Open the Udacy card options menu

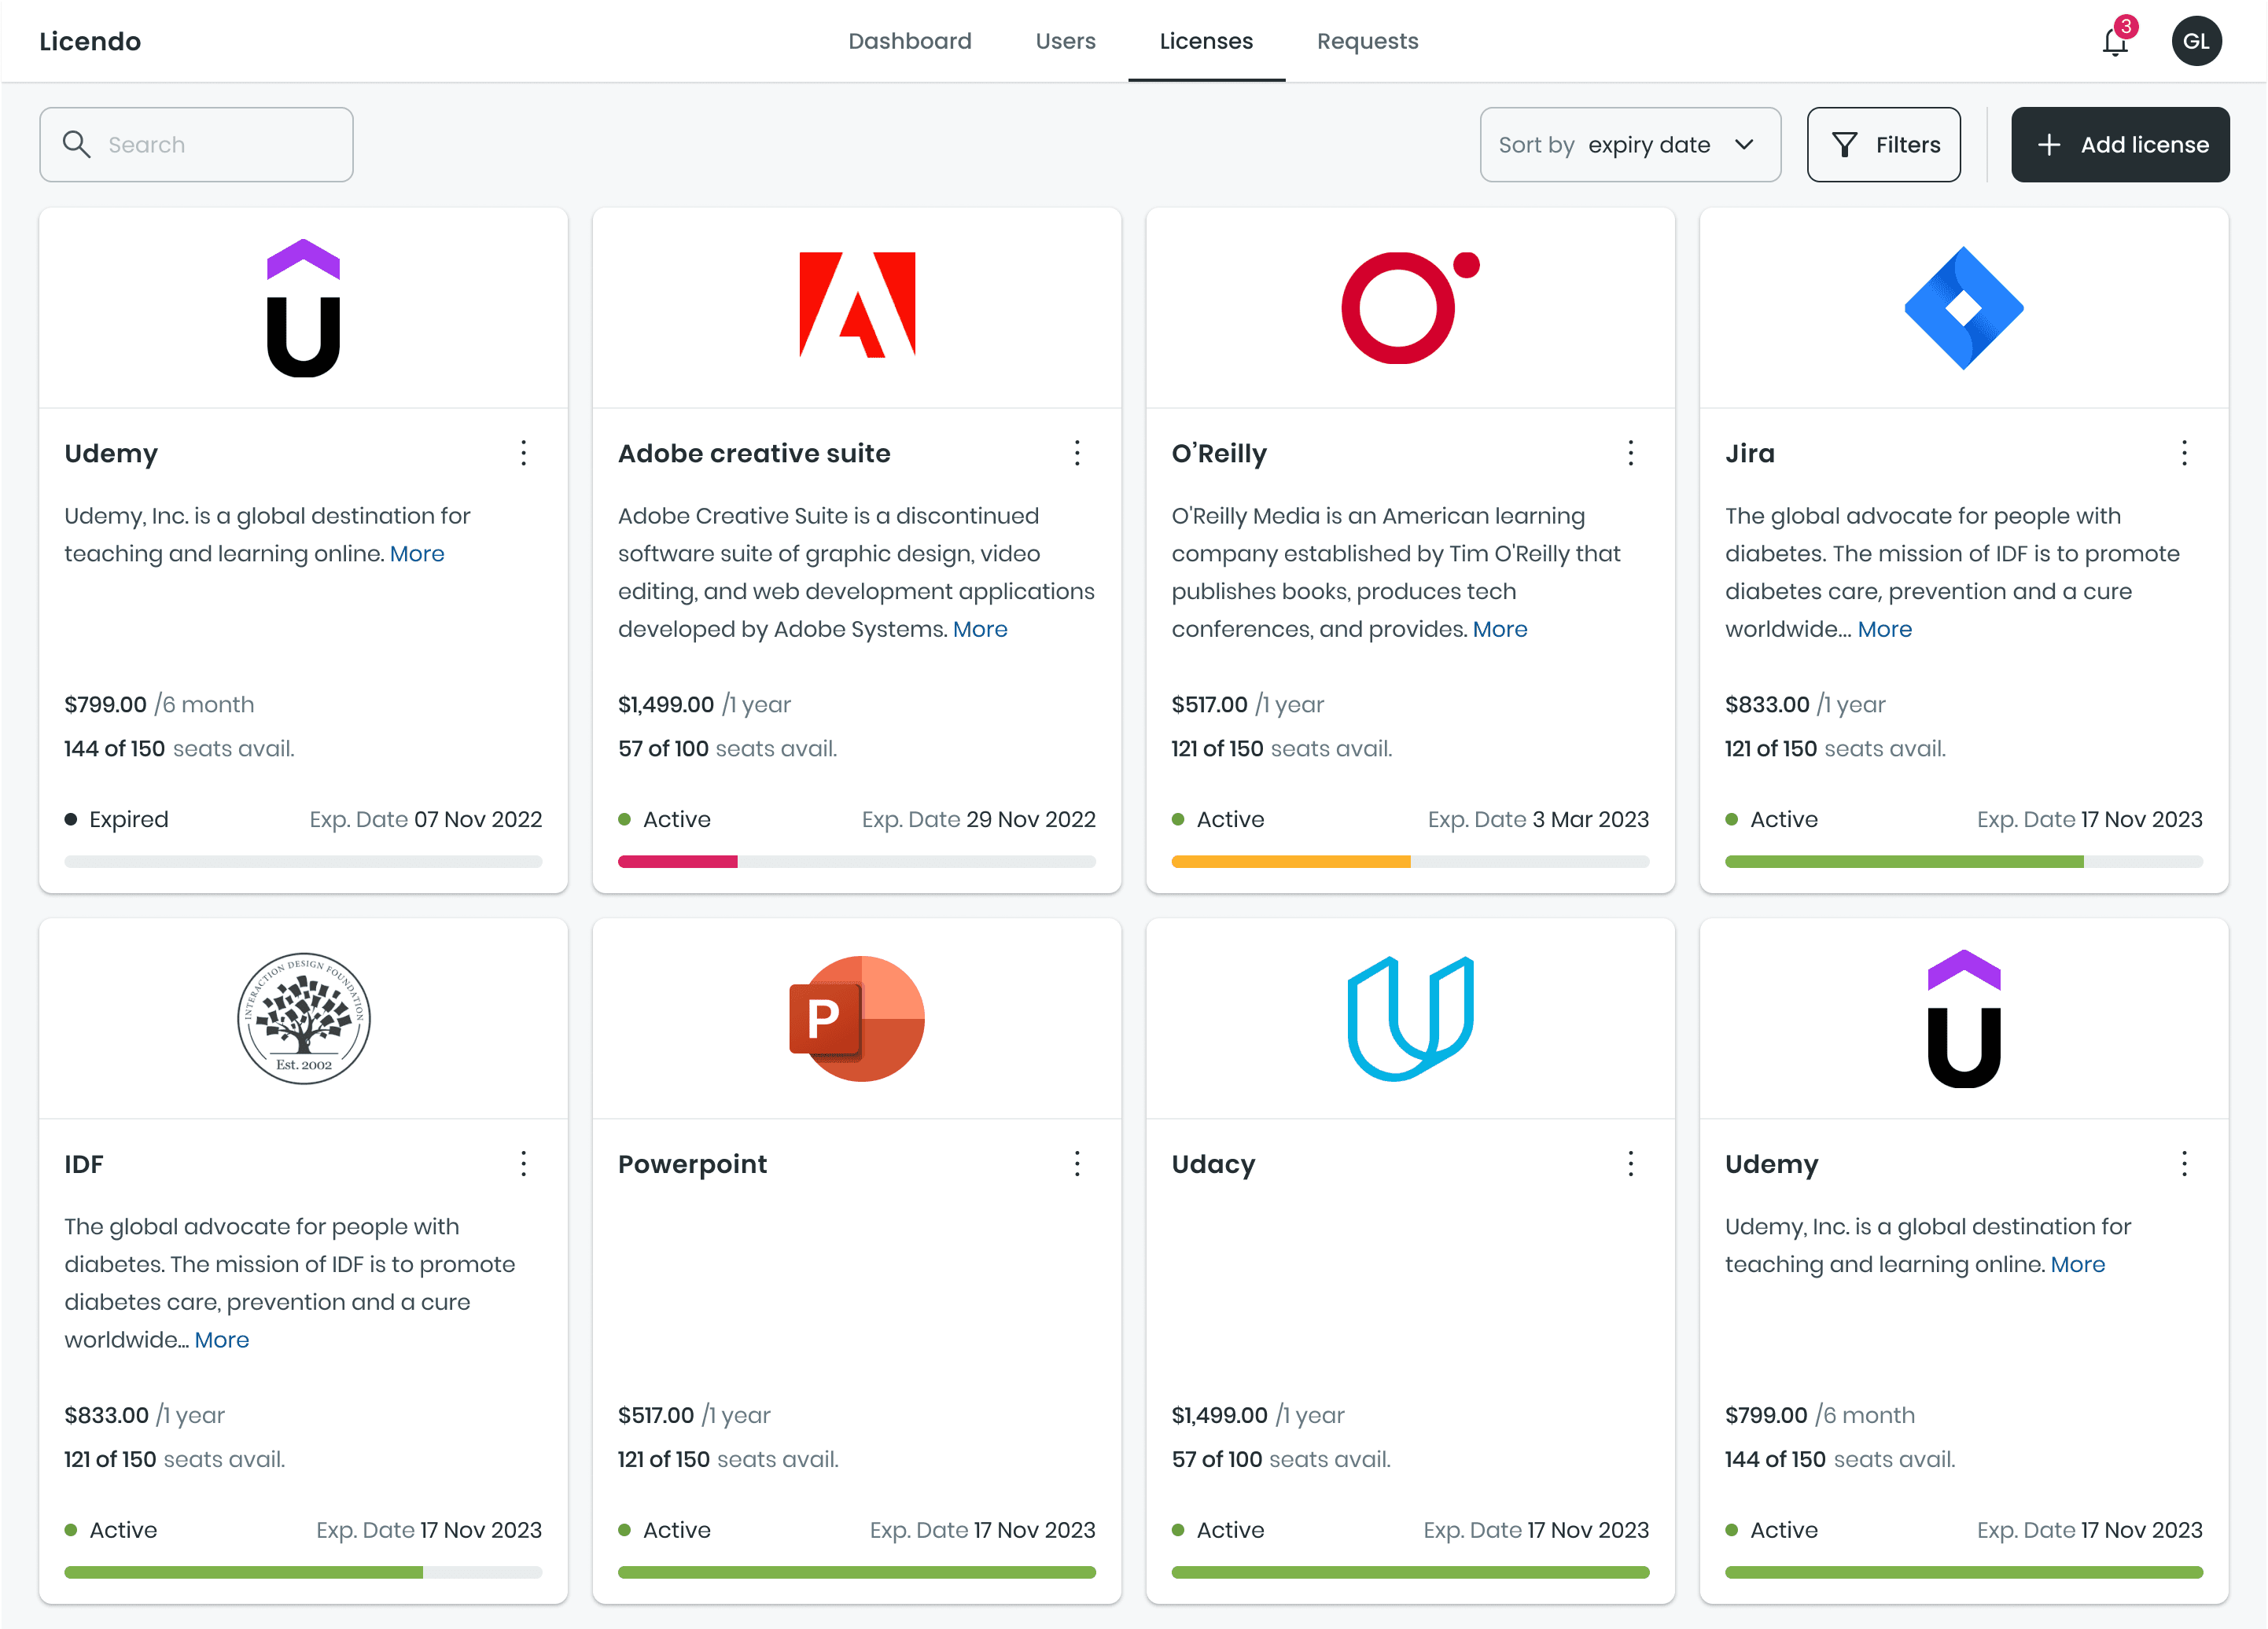[1630, 1163]
